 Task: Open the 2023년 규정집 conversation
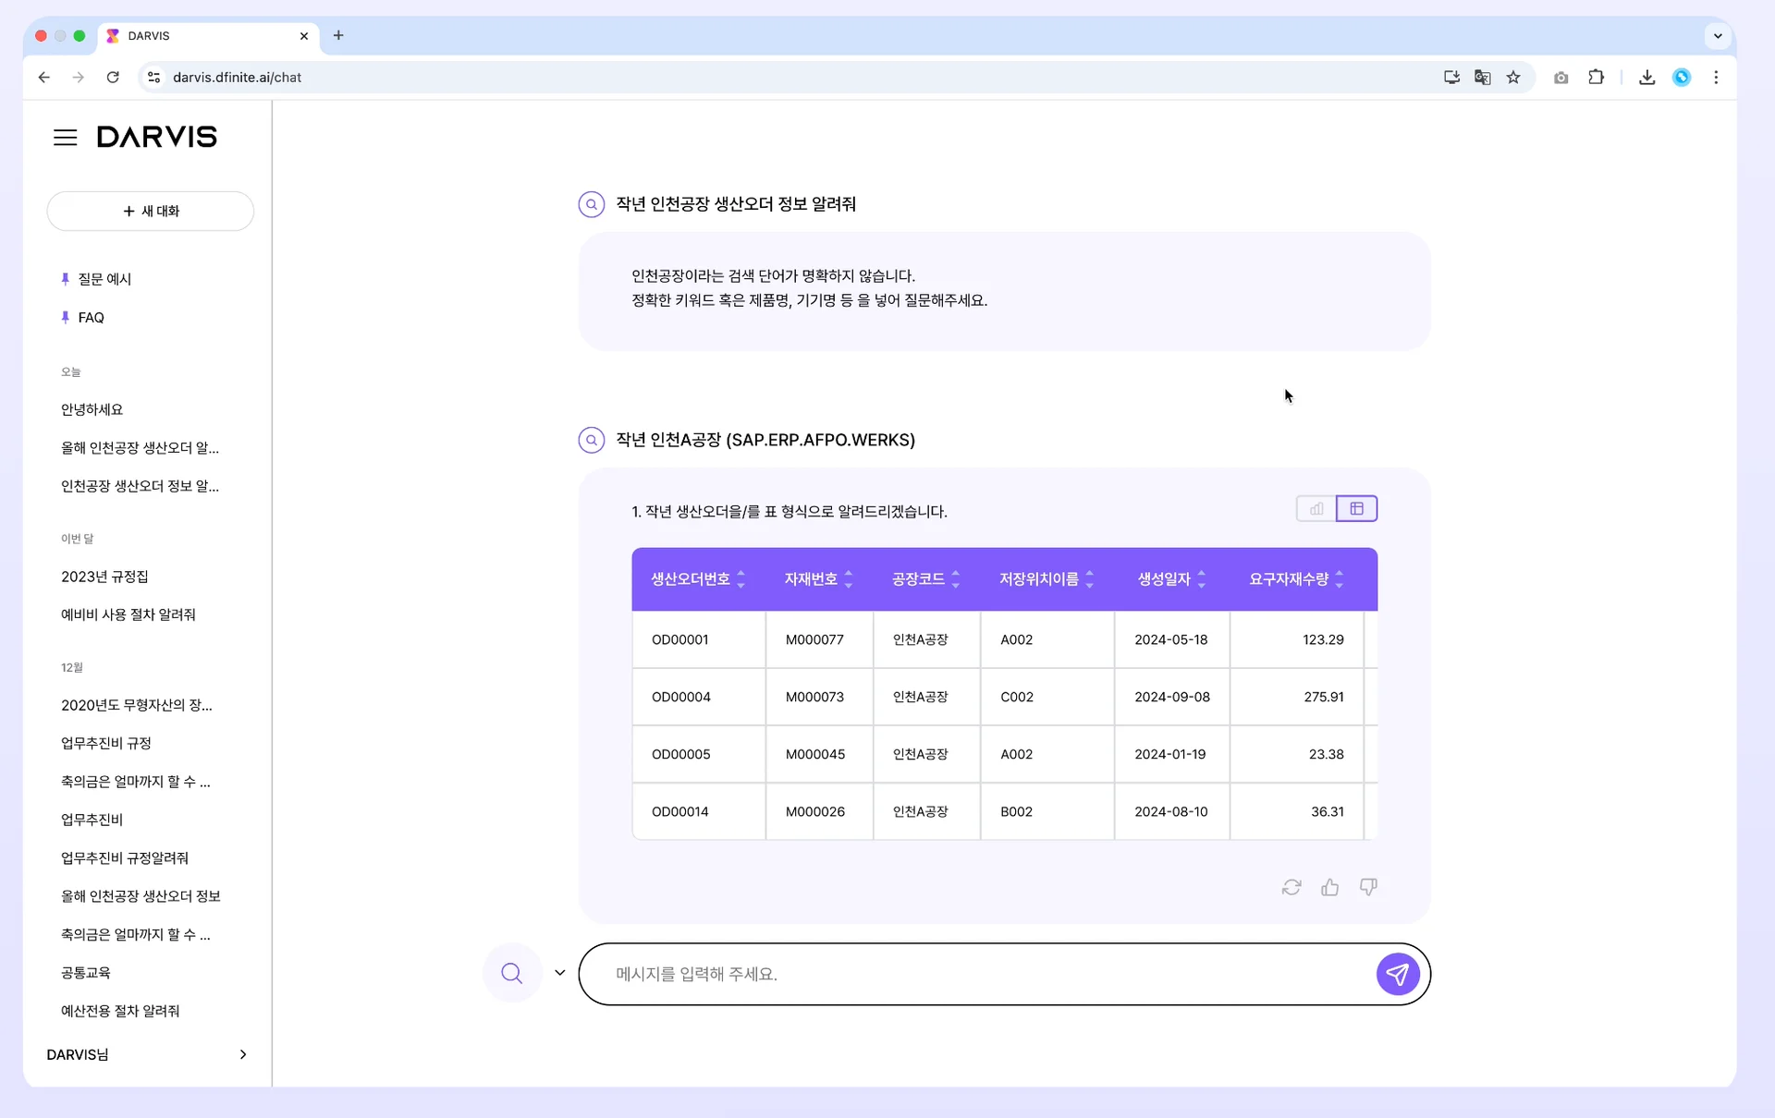(104, 577)
